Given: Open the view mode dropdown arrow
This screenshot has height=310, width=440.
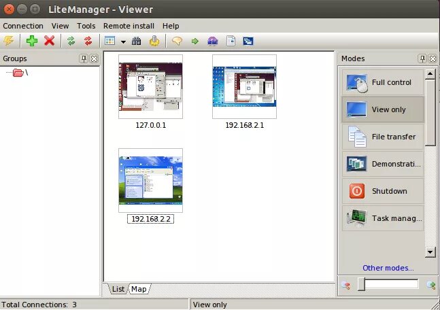Looking at the screenshot, I should coord(123,41).
